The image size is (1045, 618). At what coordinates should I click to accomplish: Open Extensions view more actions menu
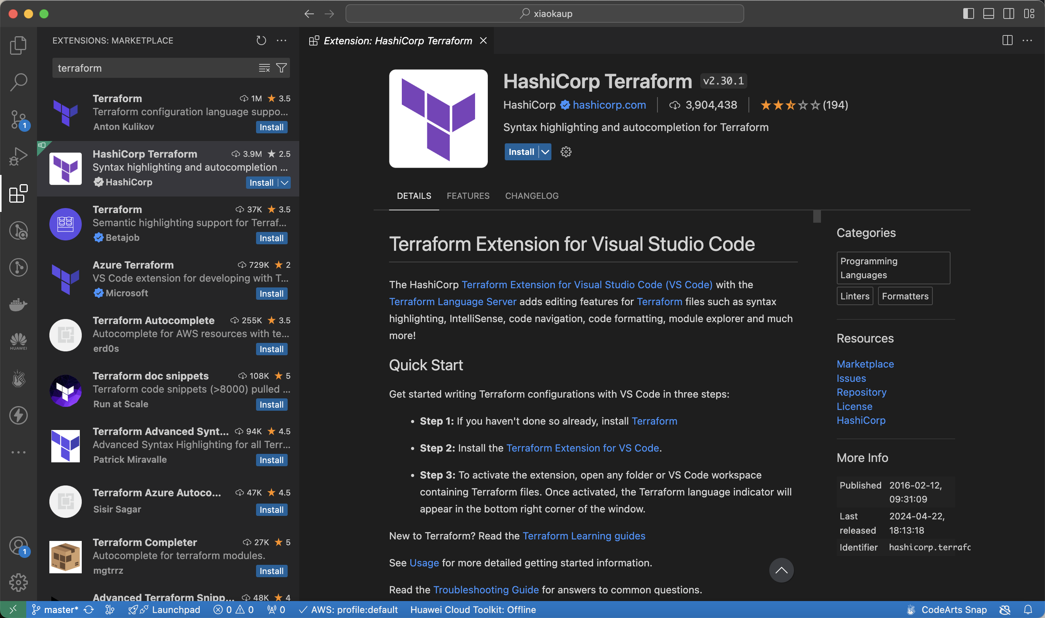tap(281, 40)
